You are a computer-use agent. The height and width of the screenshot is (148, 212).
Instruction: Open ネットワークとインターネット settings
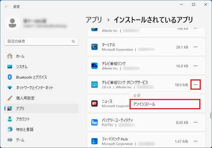point(41,87)
